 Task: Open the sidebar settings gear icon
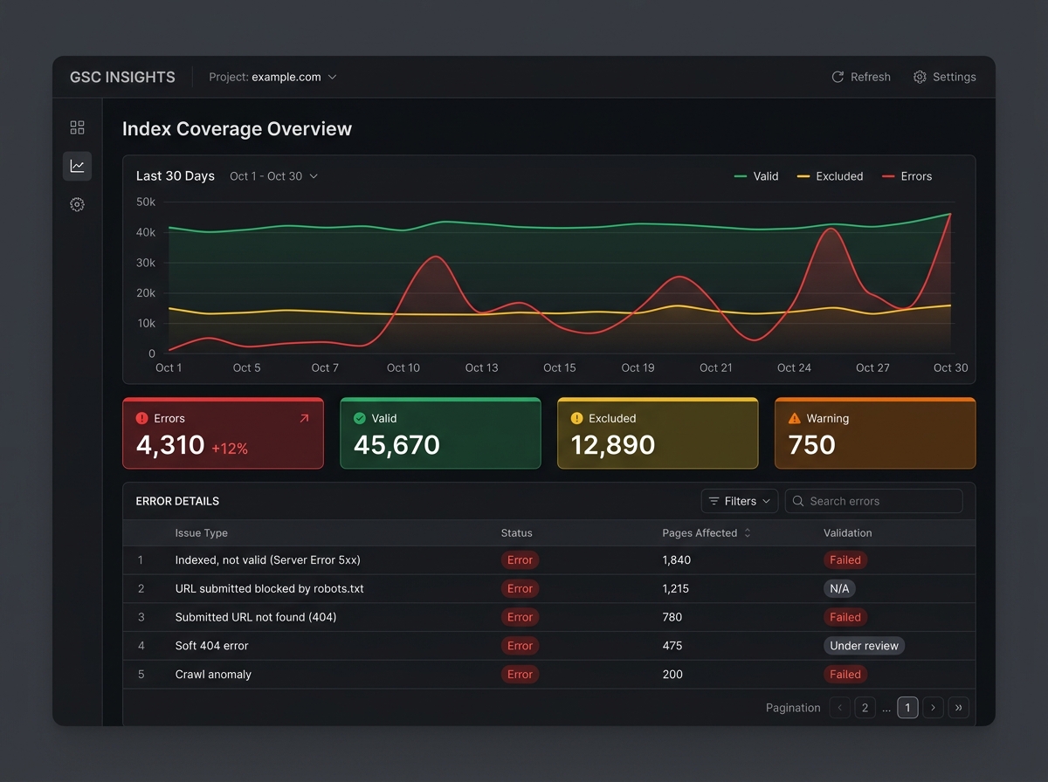tap(77, 204)
